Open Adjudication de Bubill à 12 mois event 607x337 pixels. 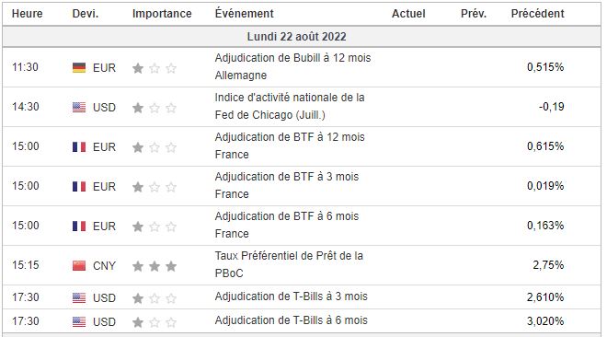click(292, 66)
